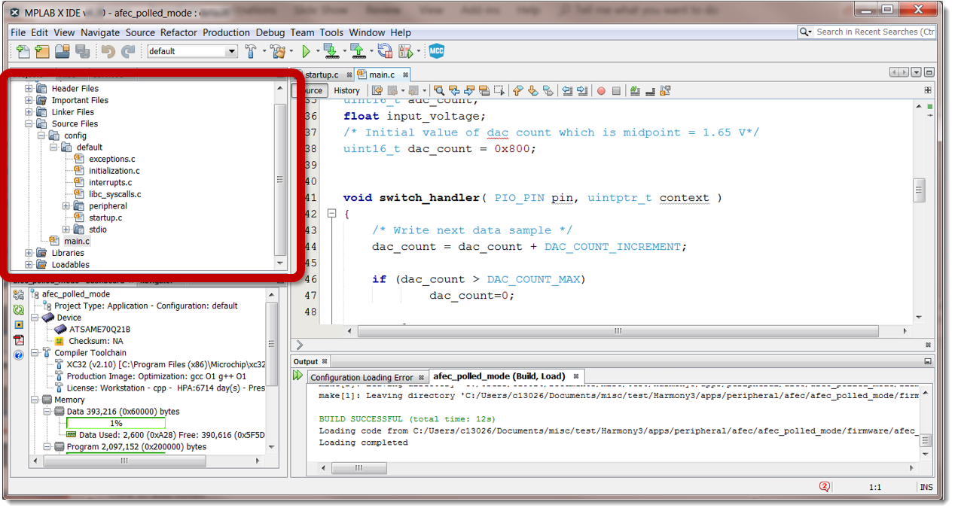Run the project via the green arrow
Image resolution: width=955 pixels, height=511 pixels.
pyautogui.click(x=309, y=51)
